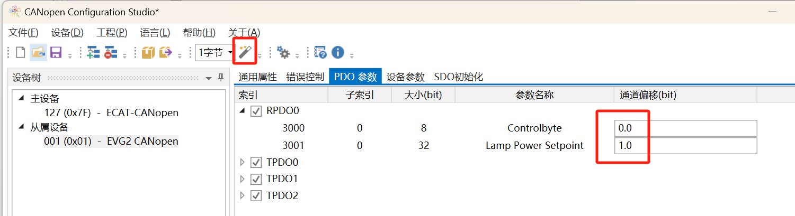
Task: Click size value 32 for Lamp Power
Action: [423, 145]
